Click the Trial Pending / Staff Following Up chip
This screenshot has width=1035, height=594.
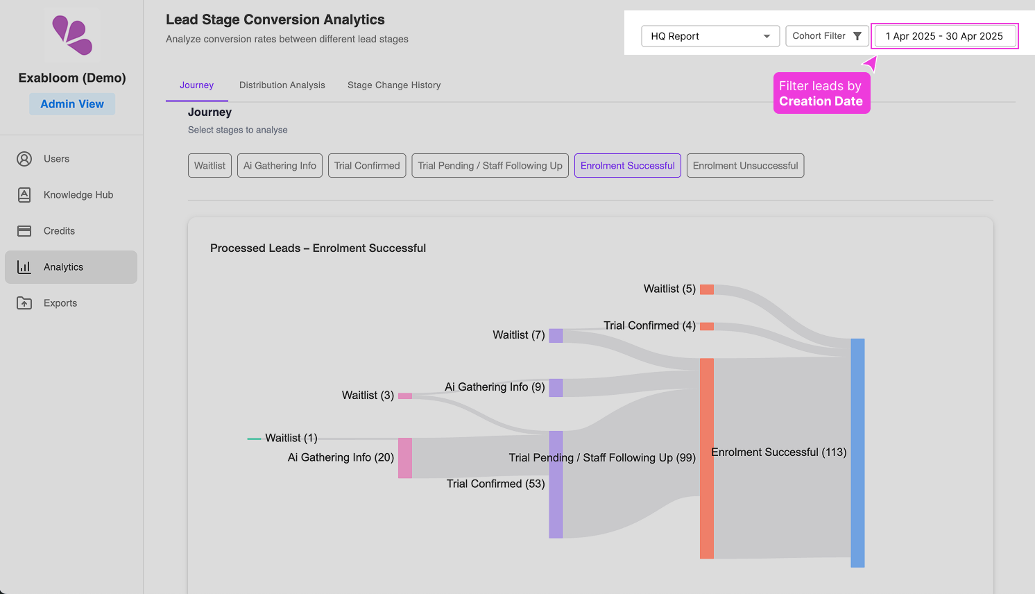point(490,166)
